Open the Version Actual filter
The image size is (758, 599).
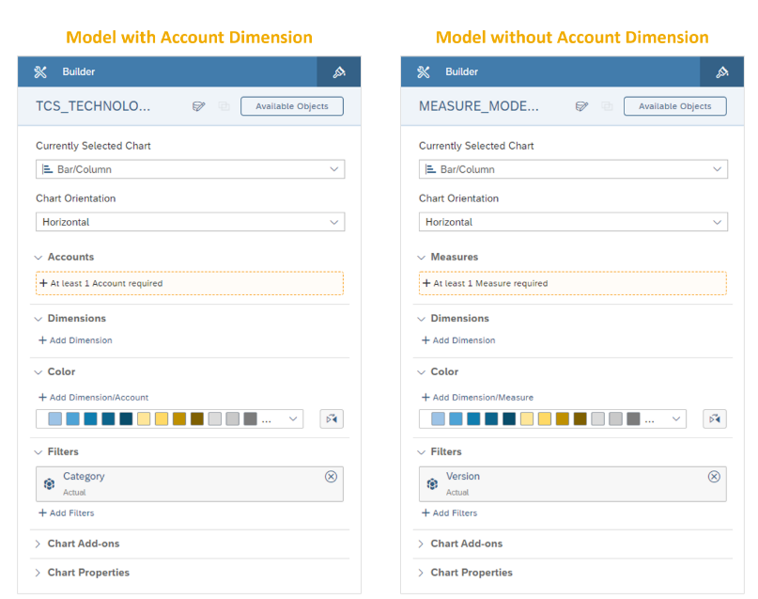point(572,484)
